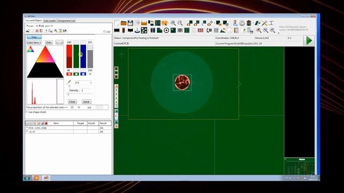Switch to the Cad Loader tab
Image resolution: width=344 pixels, height=193 pixels.
(x=50, y=20)
